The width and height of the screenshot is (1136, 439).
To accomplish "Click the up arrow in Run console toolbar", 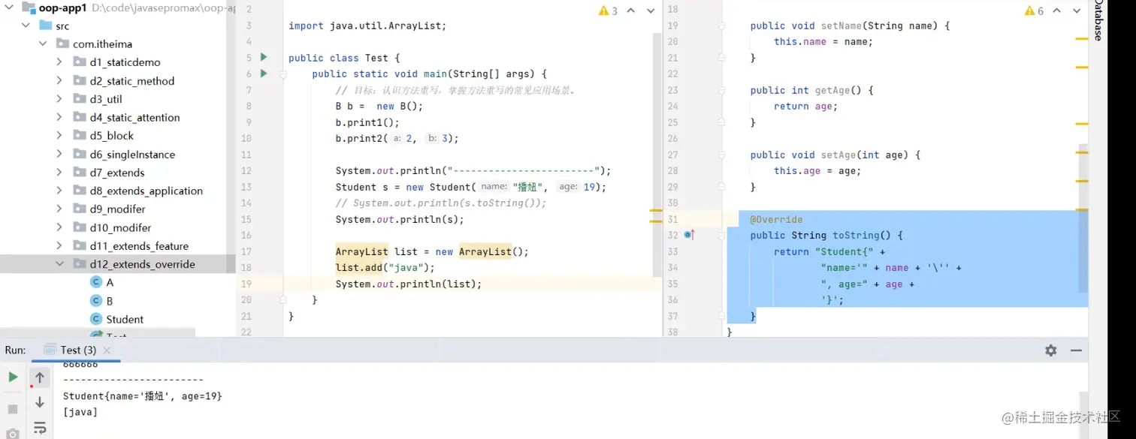I will click(x=40, y=377).
